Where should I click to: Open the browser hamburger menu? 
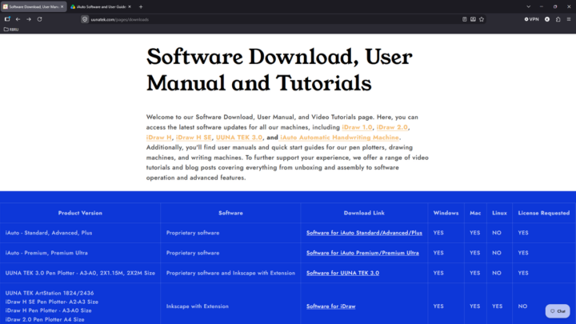(x=569, y=19)
